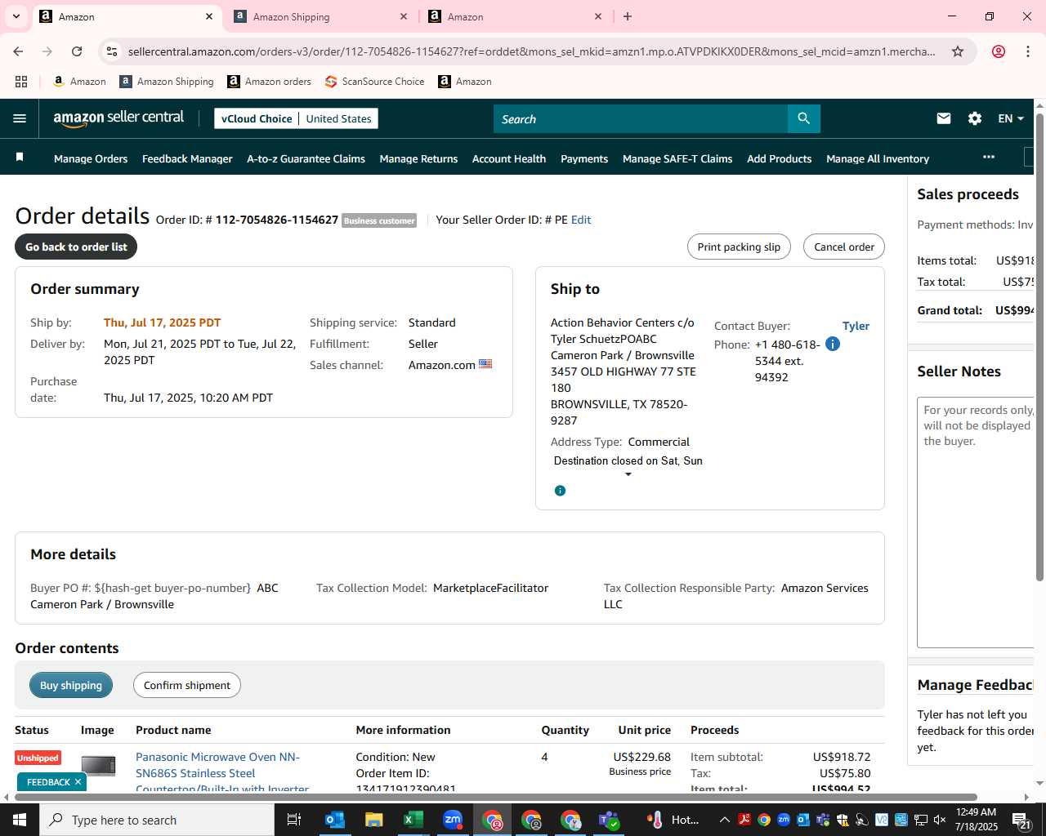Edit the Seller Order ID

pos(581,220)
